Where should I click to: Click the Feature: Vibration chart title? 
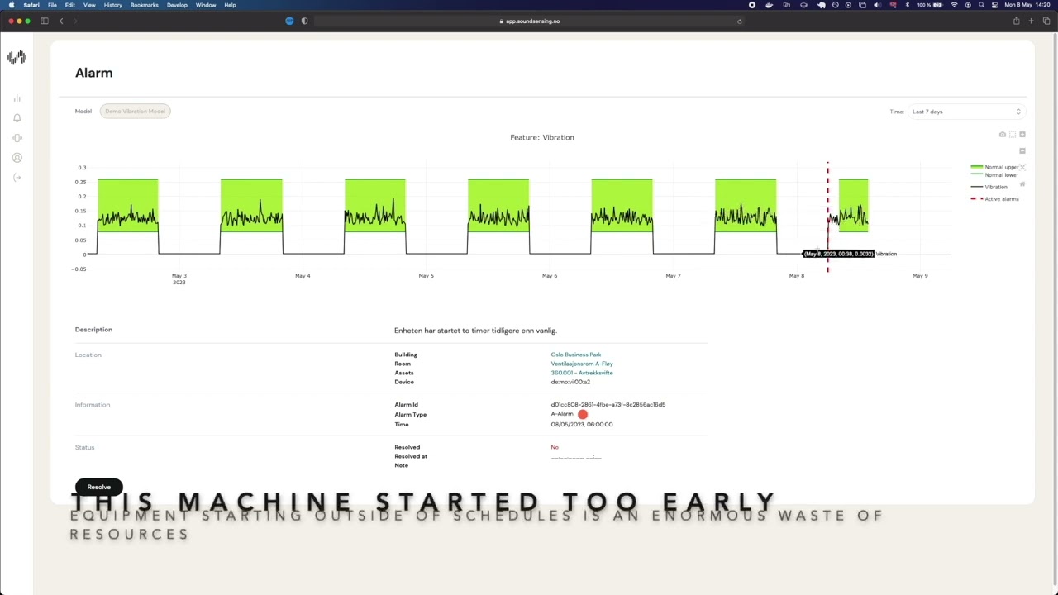pyautogui.click(x=542, y=137)
